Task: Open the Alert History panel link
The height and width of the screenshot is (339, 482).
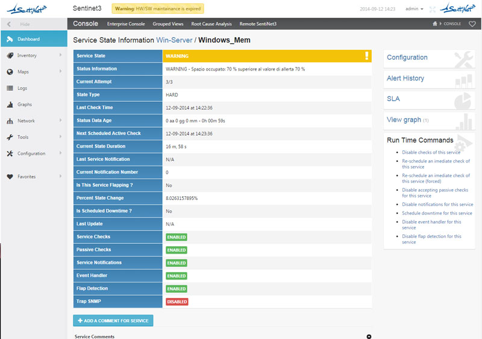Action: click(405, 78)
